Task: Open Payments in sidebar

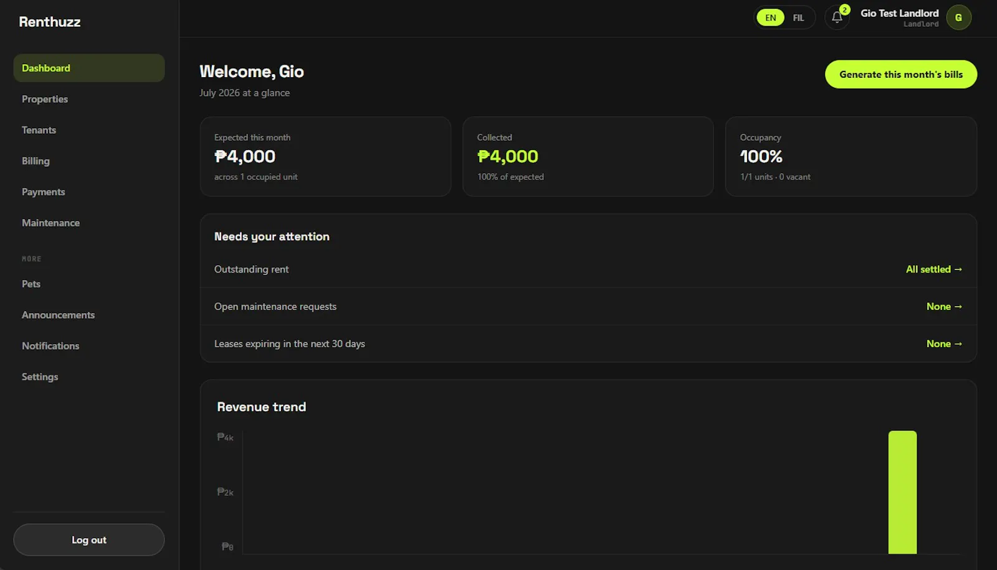Action: pyautogui.click(x=89, y=192)
